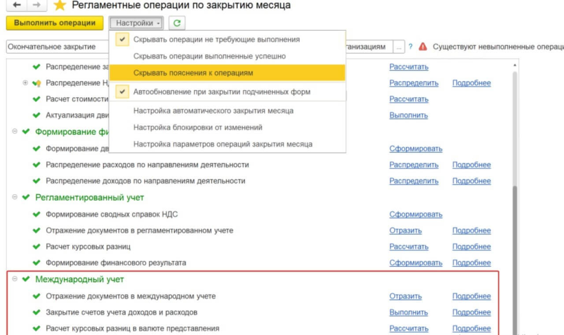Click the forward arrow navigation icon
The height and width of the screenshot is (335, 564).
click(37, 5)
